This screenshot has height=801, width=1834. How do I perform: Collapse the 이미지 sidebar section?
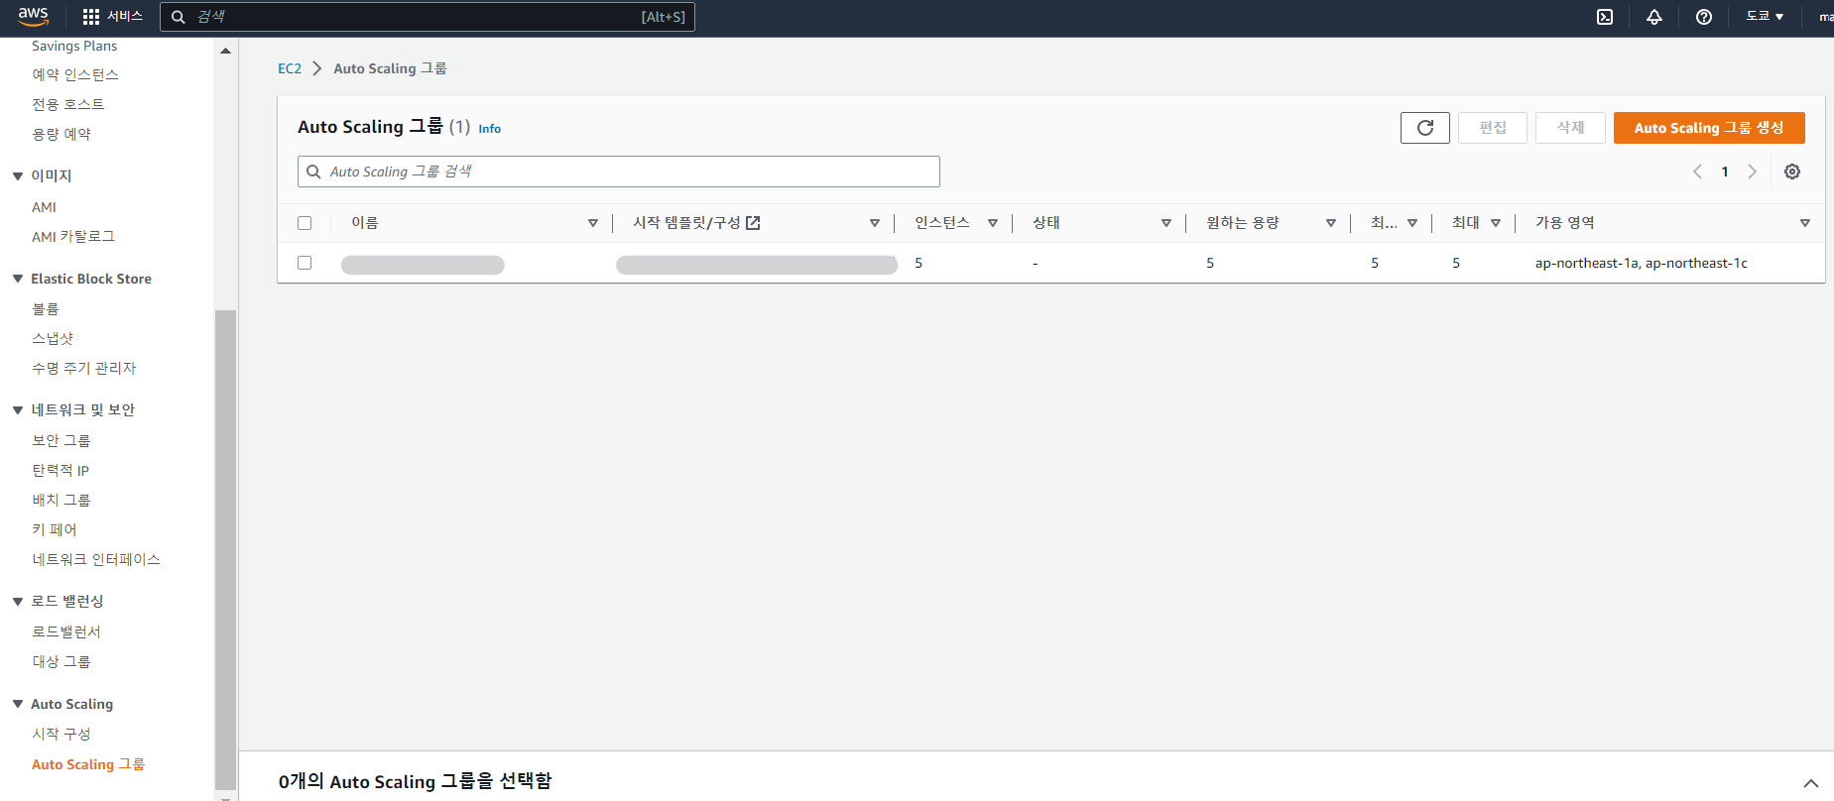pos(18,176)
